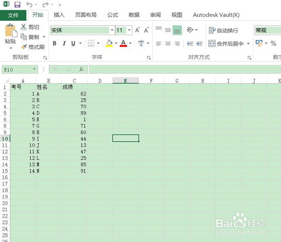Toggle Bold formatting
281x242 pixels.
click(54, 43)
